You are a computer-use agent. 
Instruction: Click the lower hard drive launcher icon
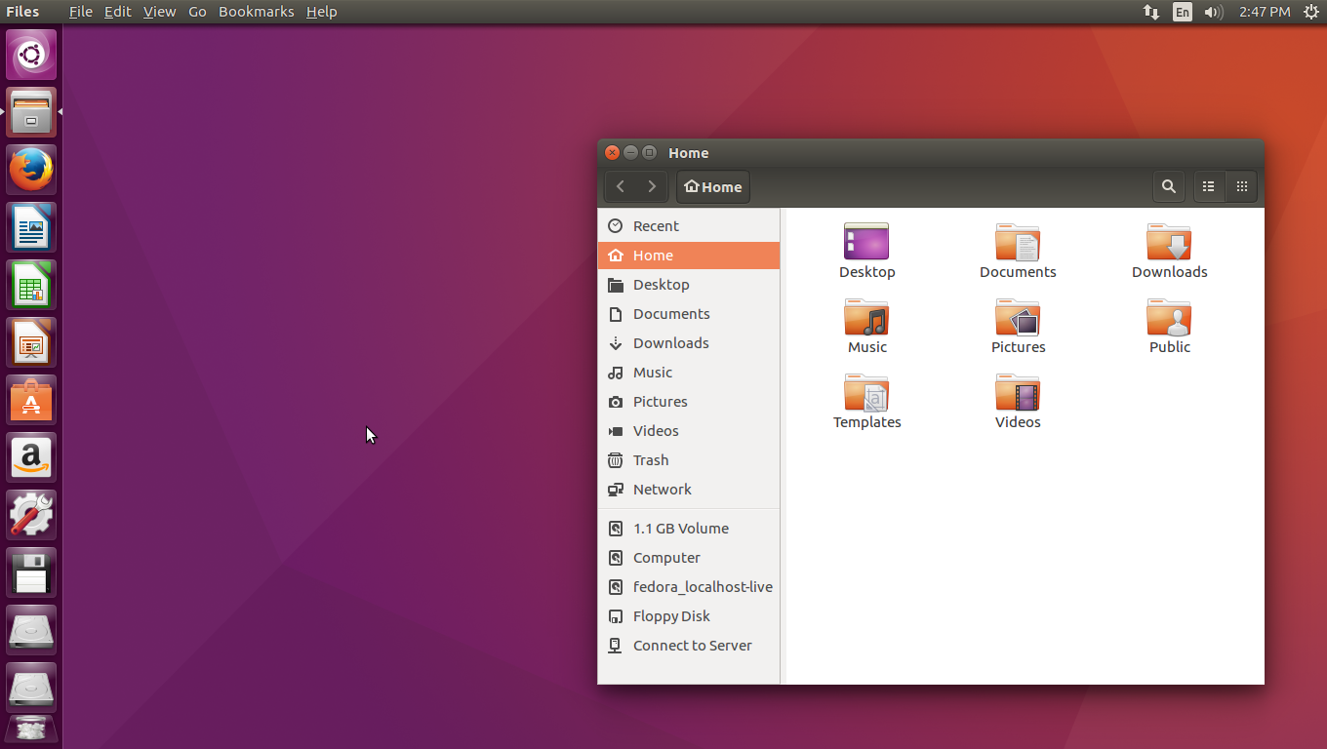point(31,688)
